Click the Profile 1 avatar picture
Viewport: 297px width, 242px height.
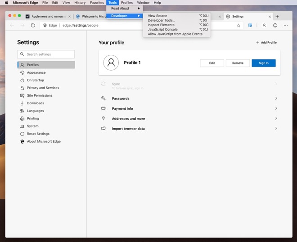111,63
